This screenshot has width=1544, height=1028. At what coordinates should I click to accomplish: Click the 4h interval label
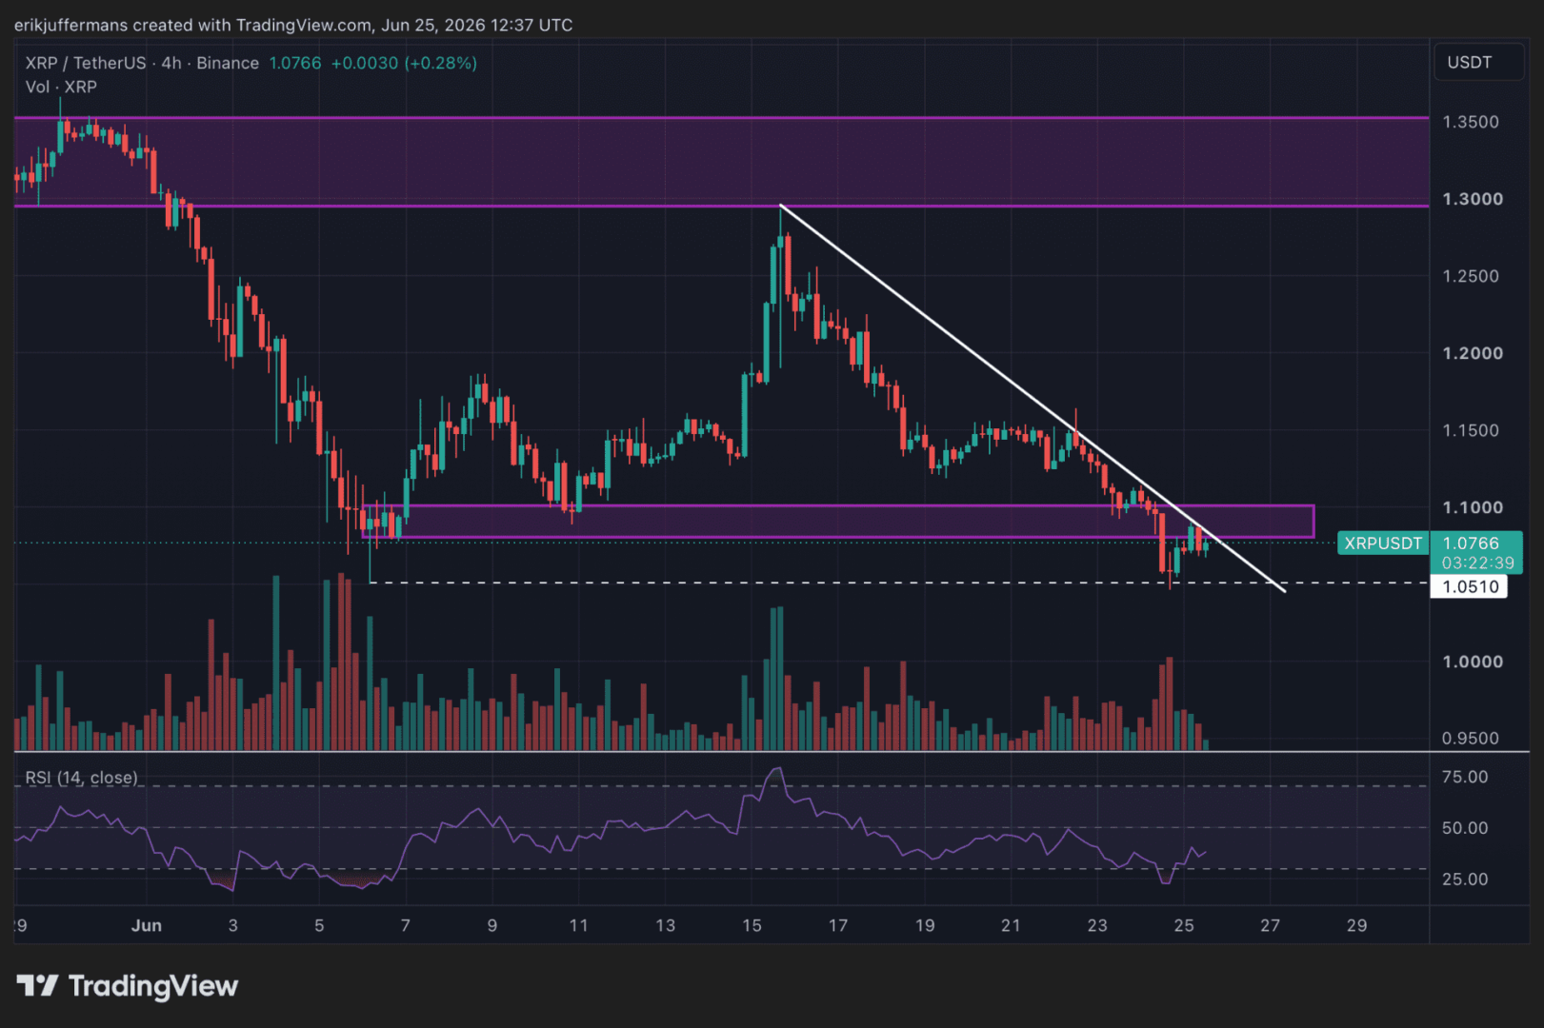pos(171,63)
